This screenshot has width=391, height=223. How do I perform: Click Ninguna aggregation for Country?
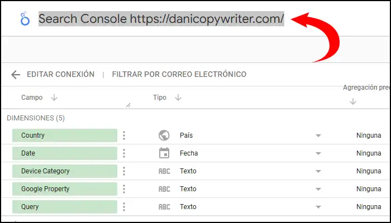click(369, 135)
